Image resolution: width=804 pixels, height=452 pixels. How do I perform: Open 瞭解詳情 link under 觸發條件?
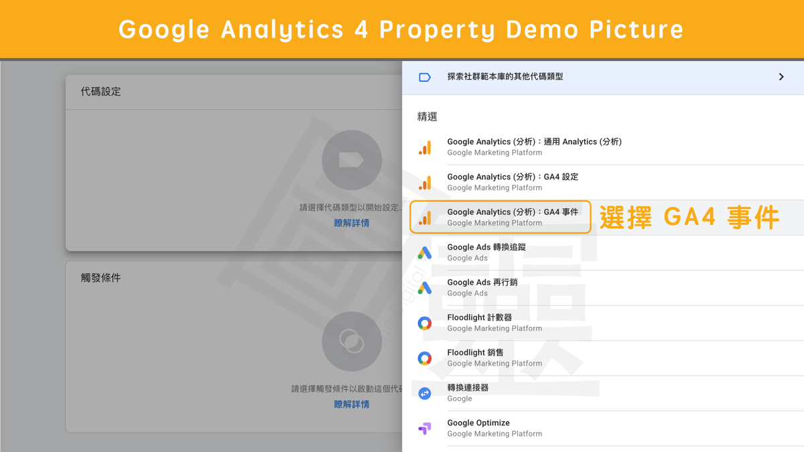point(352,404)
